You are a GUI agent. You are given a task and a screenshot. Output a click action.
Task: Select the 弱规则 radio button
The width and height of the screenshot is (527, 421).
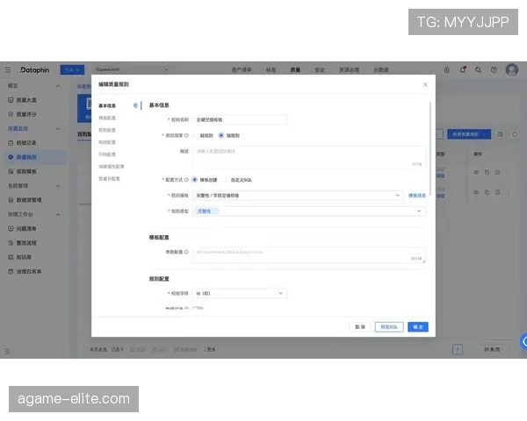click(x=195, y=135)
